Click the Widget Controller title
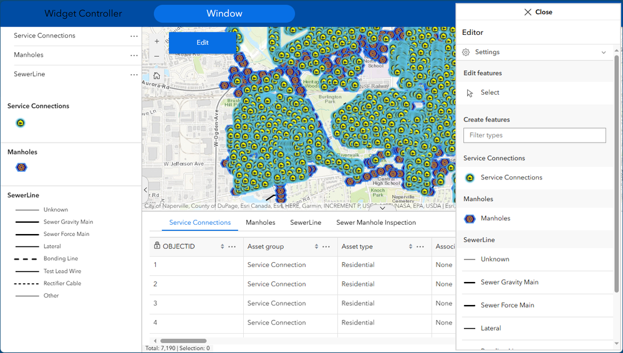This screenshot has width=623, height=353. click(x=83, y=14)
